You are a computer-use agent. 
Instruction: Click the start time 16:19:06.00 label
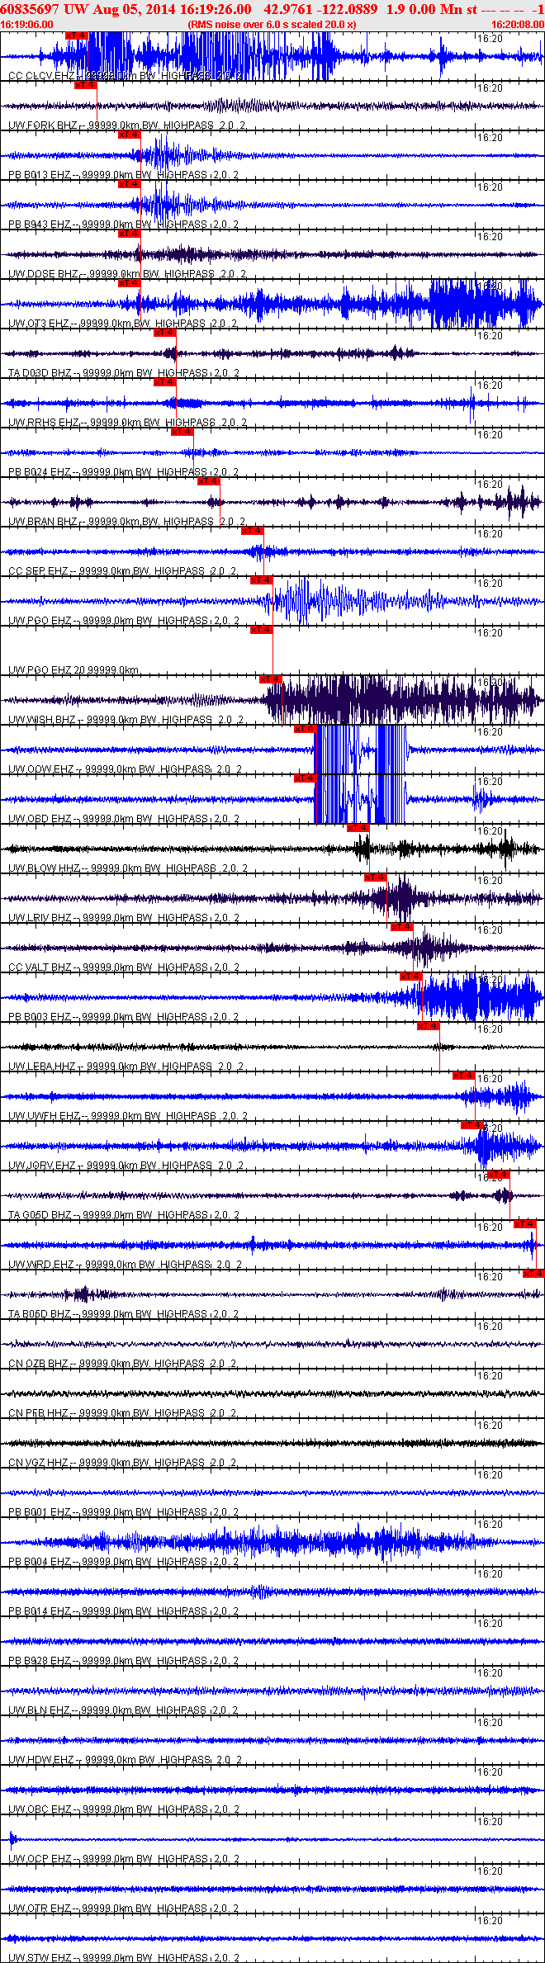(26, 25)
